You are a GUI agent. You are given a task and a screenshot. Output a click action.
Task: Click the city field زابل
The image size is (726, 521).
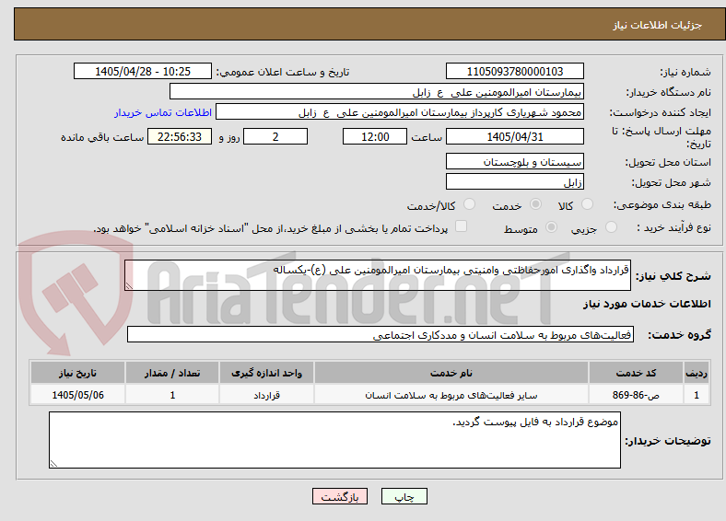[x=514, y=181]
